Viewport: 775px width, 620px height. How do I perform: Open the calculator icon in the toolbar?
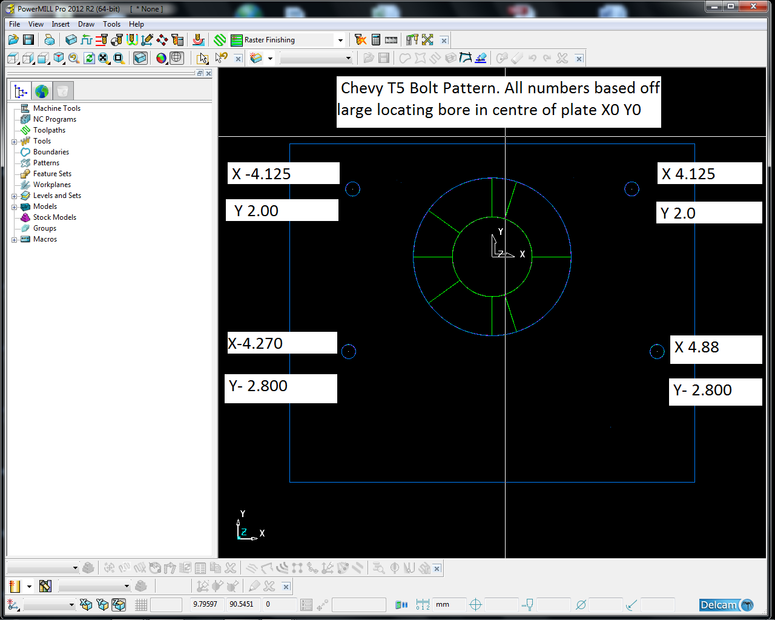click(376, 40)
